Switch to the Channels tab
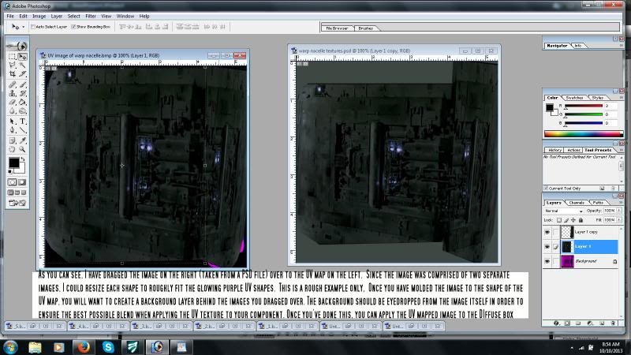This screenshot has width=631, height=355. click(577, 203)
